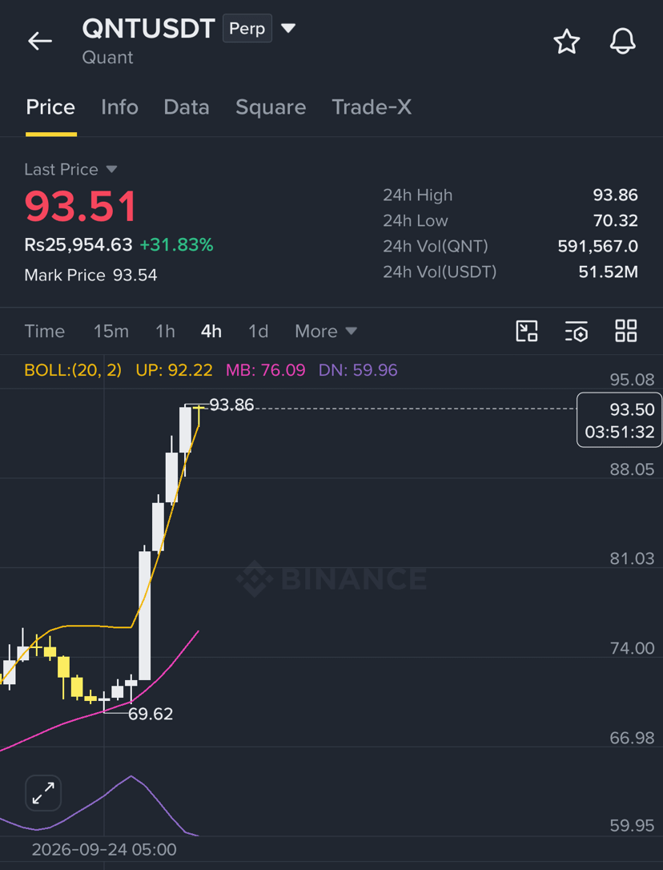Open the four-square grid layout icon

[626, 331]
